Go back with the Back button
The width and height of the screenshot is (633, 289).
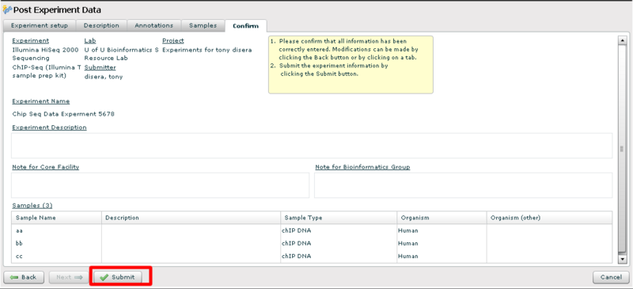tap(24, 277)
